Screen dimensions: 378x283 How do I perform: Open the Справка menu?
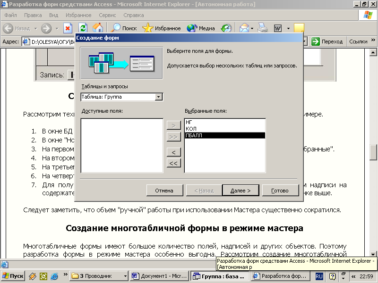coord(134,15)
